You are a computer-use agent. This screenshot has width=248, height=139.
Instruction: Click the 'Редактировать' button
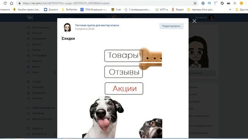click(x=171, y=26)
